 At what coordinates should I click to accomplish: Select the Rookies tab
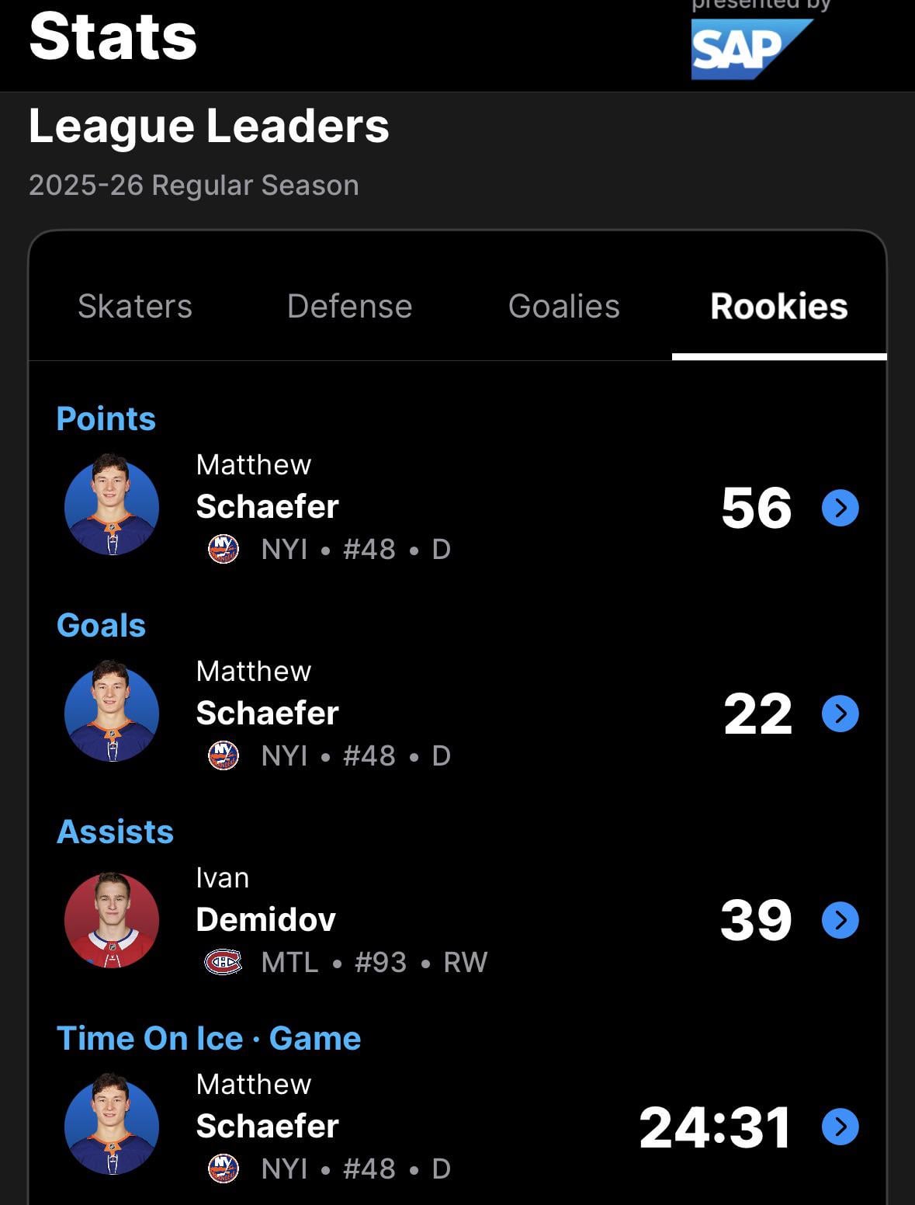tap(778, 306)
